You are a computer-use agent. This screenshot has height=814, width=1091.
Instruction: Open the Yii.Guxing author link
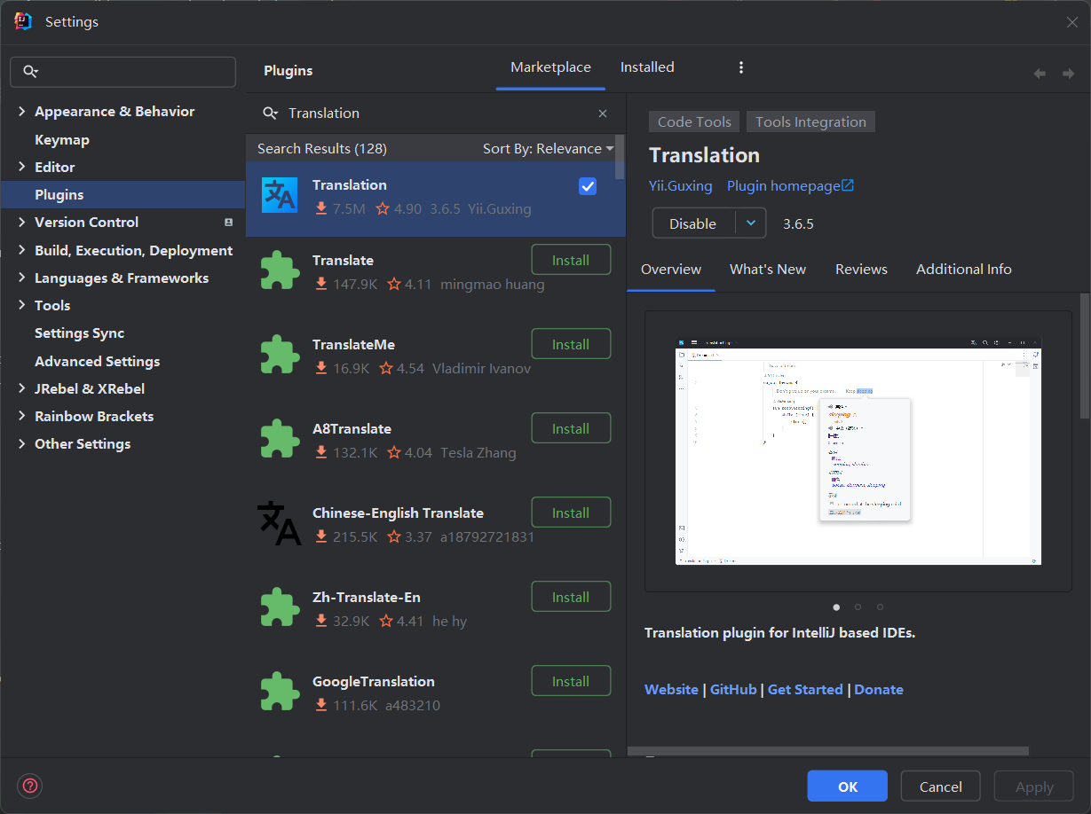(680, 186)
